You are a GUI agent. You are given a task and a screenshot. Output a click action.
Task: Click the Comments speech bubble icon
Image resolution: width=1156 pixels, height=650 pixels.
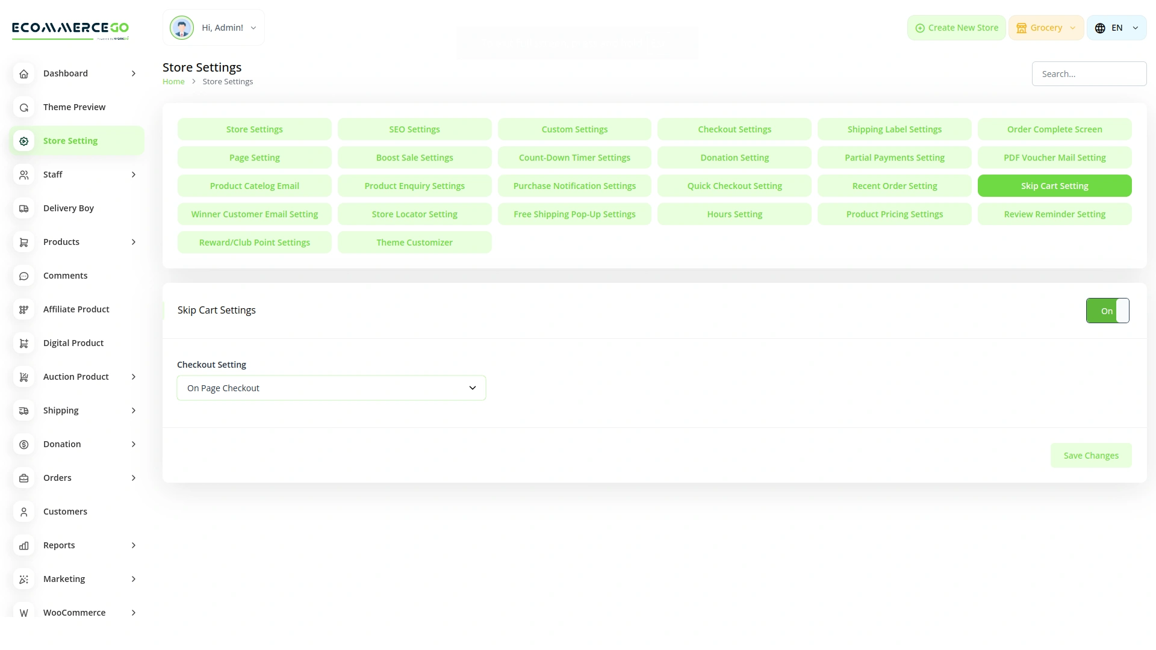click(x=24, y=276)
